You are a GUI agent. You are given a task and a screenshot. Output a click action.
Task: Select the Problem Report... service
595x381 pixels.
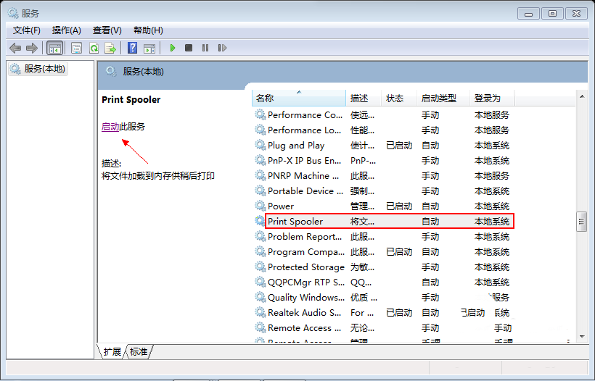click(305, 236)
